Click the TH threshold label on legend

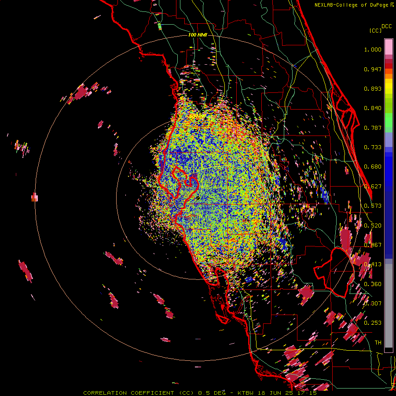click(378, 343)
